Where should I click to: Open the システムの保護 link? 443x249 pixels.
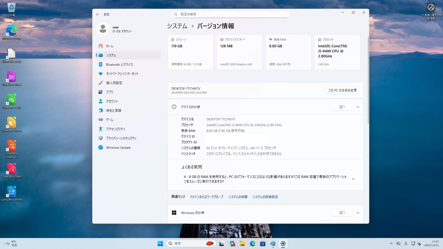(238, 197)
